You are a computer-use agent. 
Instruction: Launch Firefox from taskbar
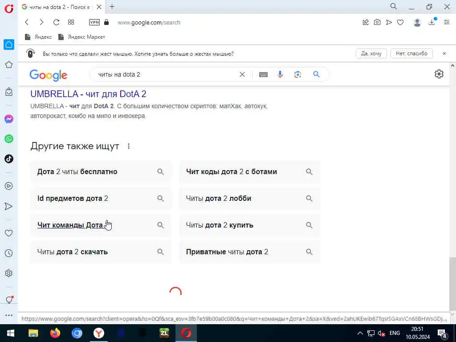pos(55,333)
